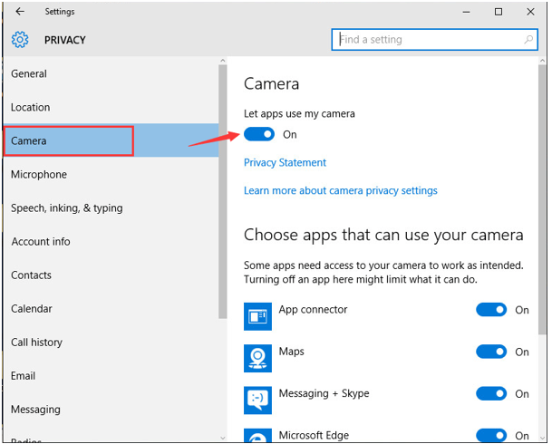Select Location in the sidebar
Image resolution: width=552 pixels, height=444 pixels.
pyautogui.click(x=31, y=107)
